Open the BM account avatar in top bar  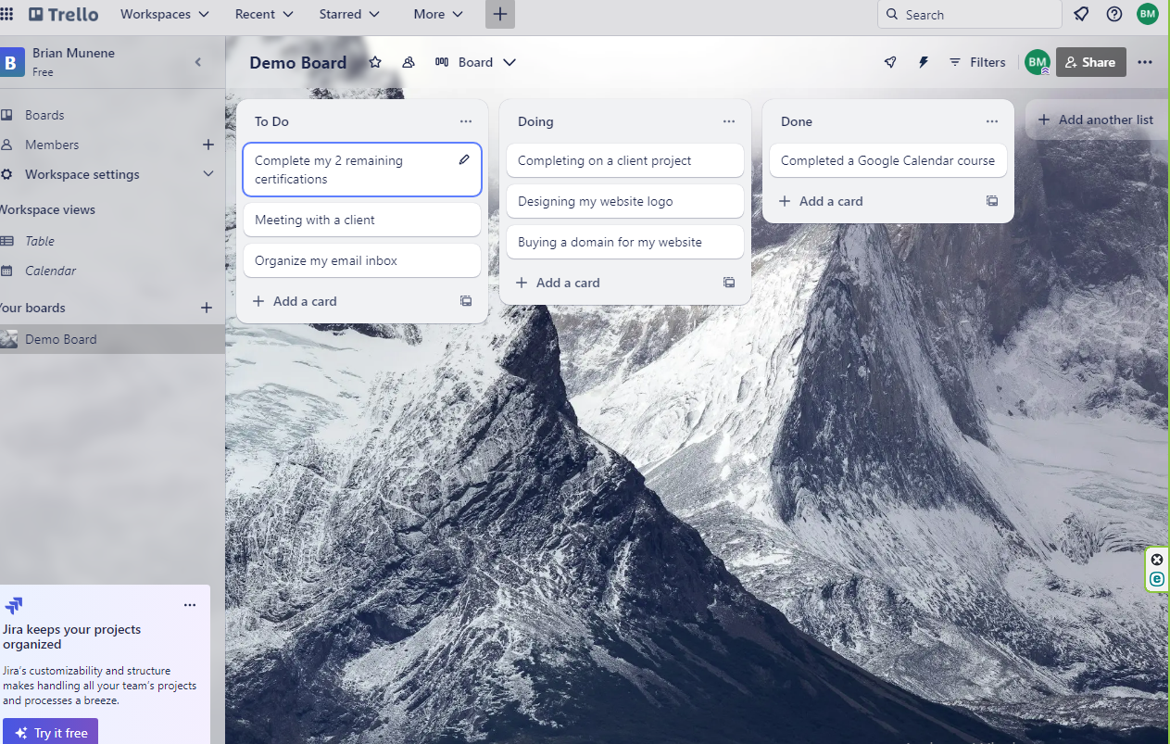tap(1148, 14)
